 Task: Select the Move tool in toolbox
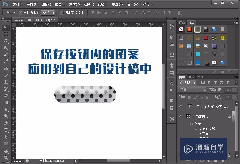(x=6, y=27)
